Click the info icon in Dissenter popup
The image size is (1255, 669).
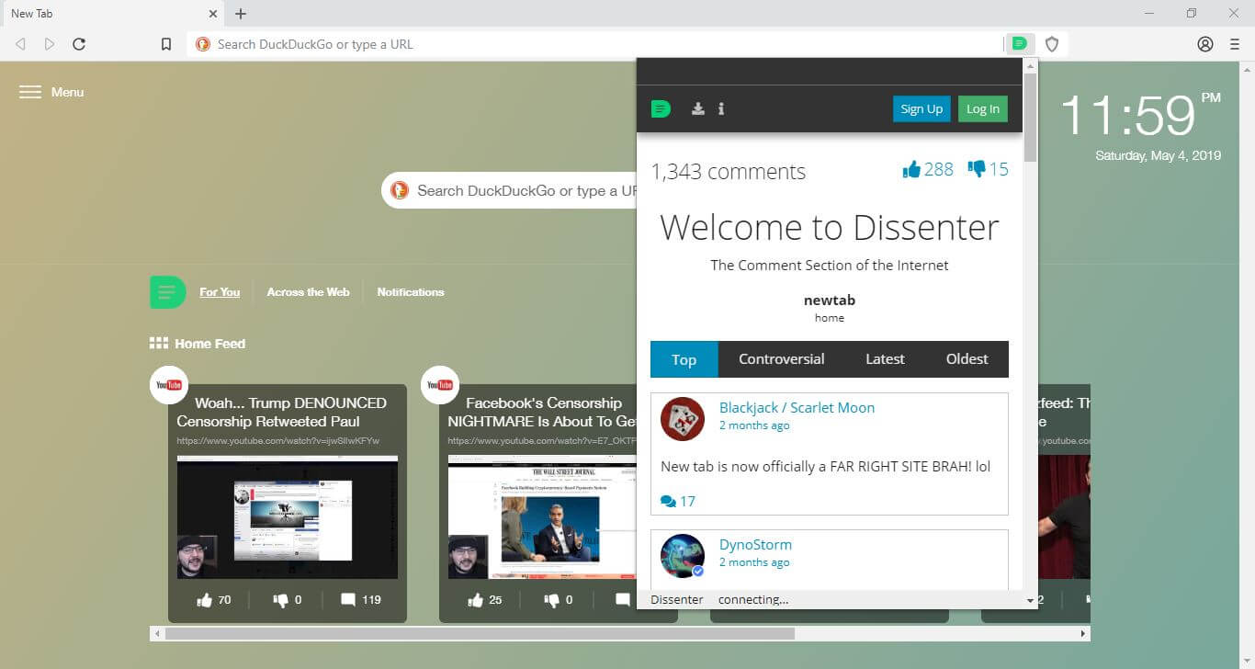(721, 108)
